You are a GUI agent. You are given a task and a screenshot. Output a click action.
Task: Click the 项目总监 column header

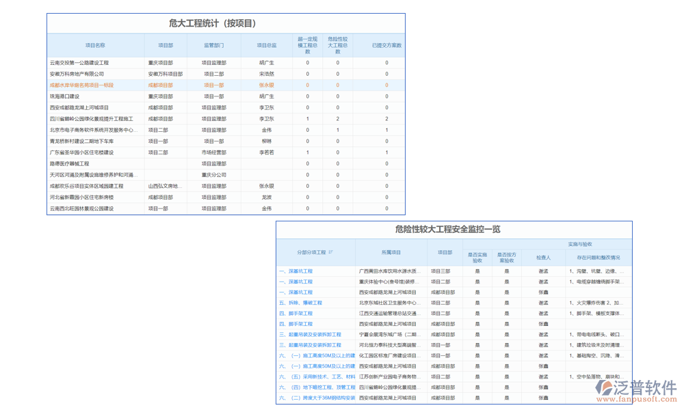tap(265, 44)
